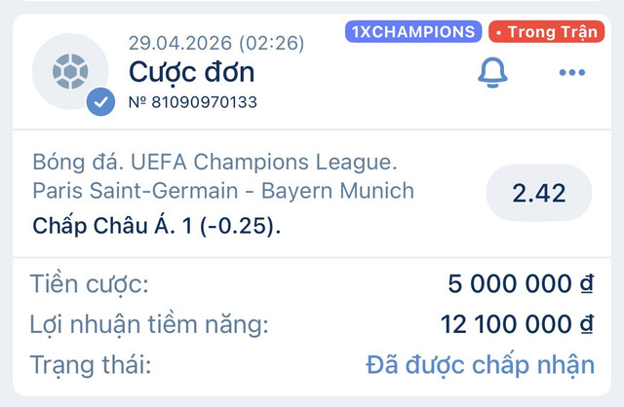624x407 pixels.
Task: Tap the 2.42 odds pill
Action: pos(539,193)
